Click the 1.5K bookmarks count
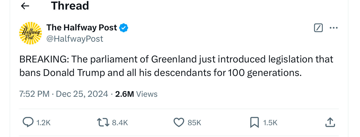The image size is (360, 137). [270, 122]
